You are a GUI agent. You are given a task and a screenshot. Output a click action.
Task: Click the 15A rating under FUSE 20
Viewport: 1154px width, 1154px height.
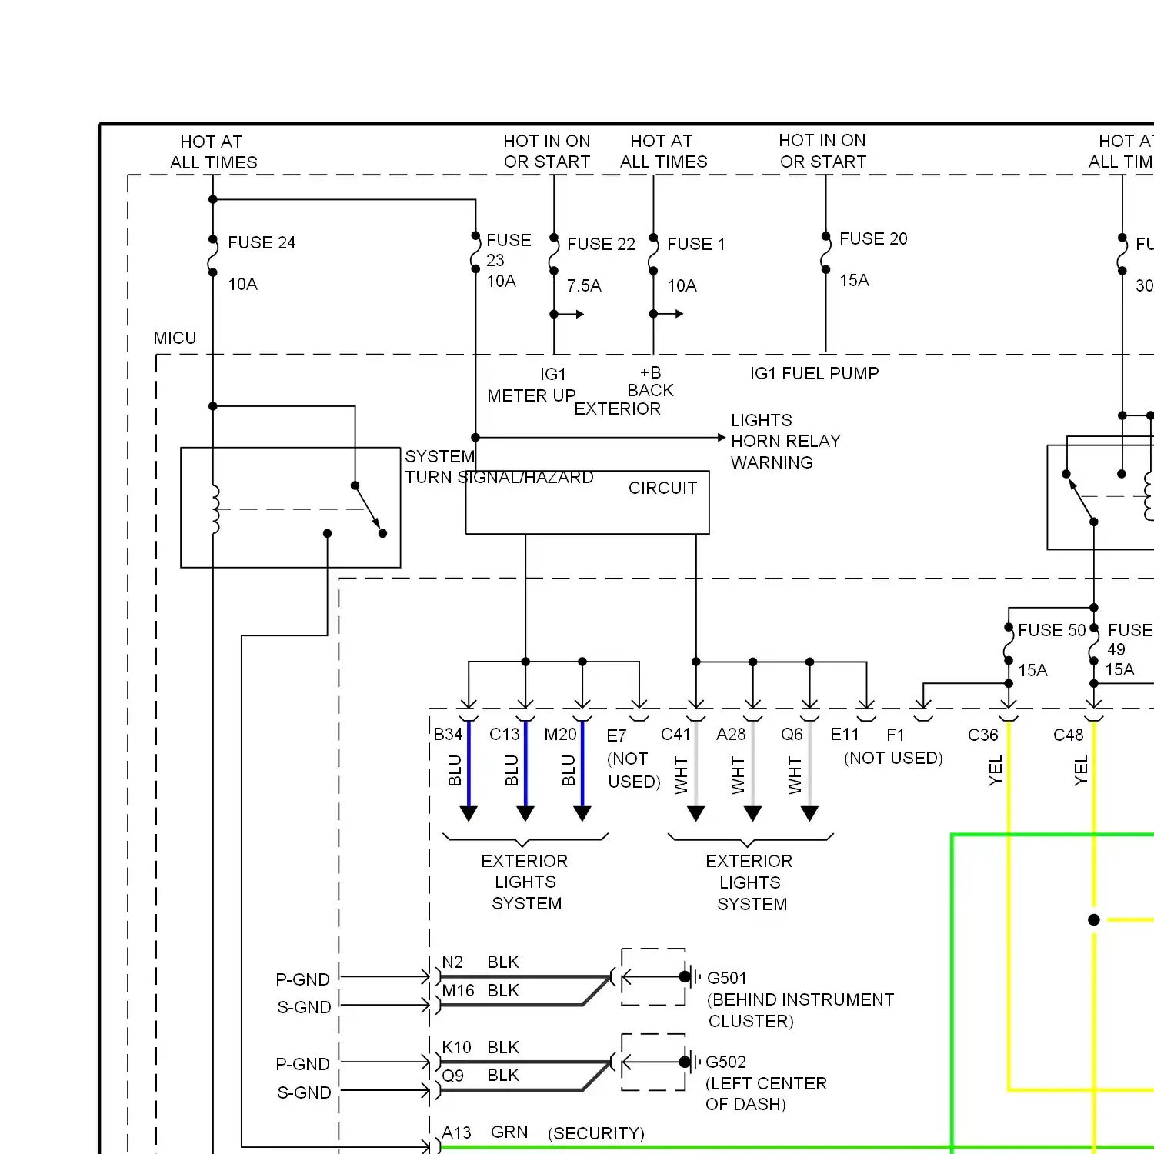[854, 280]
